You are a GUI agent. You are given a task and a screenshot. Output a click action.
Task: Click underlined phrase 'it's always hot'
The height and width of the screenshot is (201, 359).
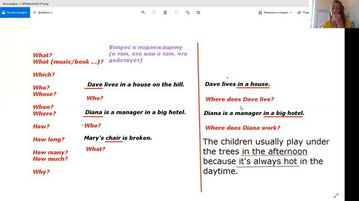tap(268, 161)
